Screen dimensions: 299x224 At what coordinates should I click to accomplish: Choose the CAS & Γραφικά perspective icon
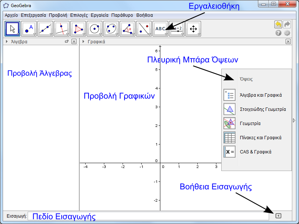[x=229, y=152]
